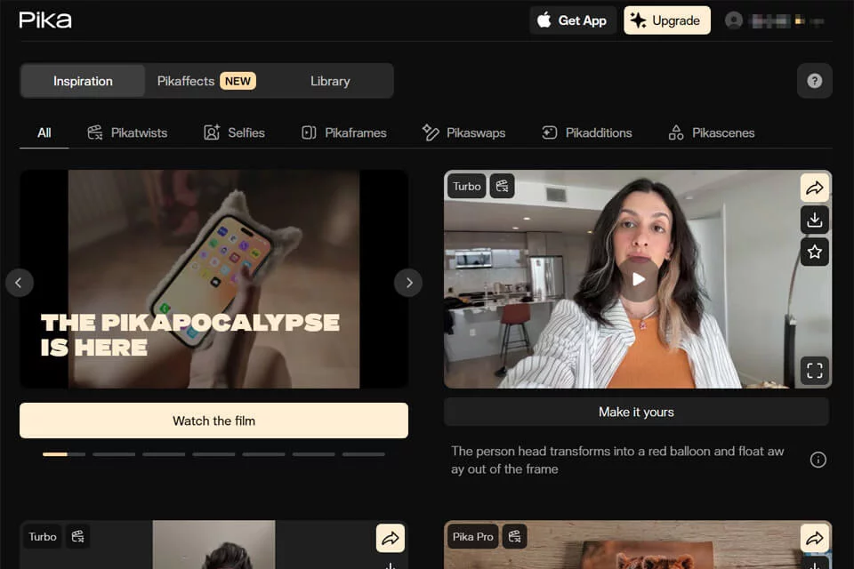This screenshot has height=569, width=854.
Task: Filter by Pikatwists
Action: [127, 132]
